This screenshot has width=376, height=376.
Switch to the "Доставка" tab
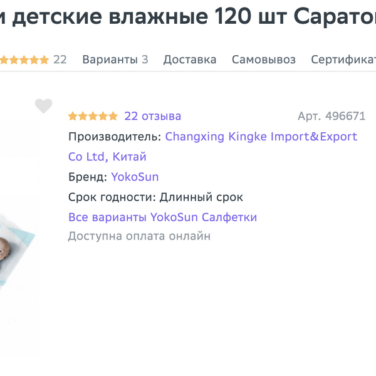(x=190, y=60)
